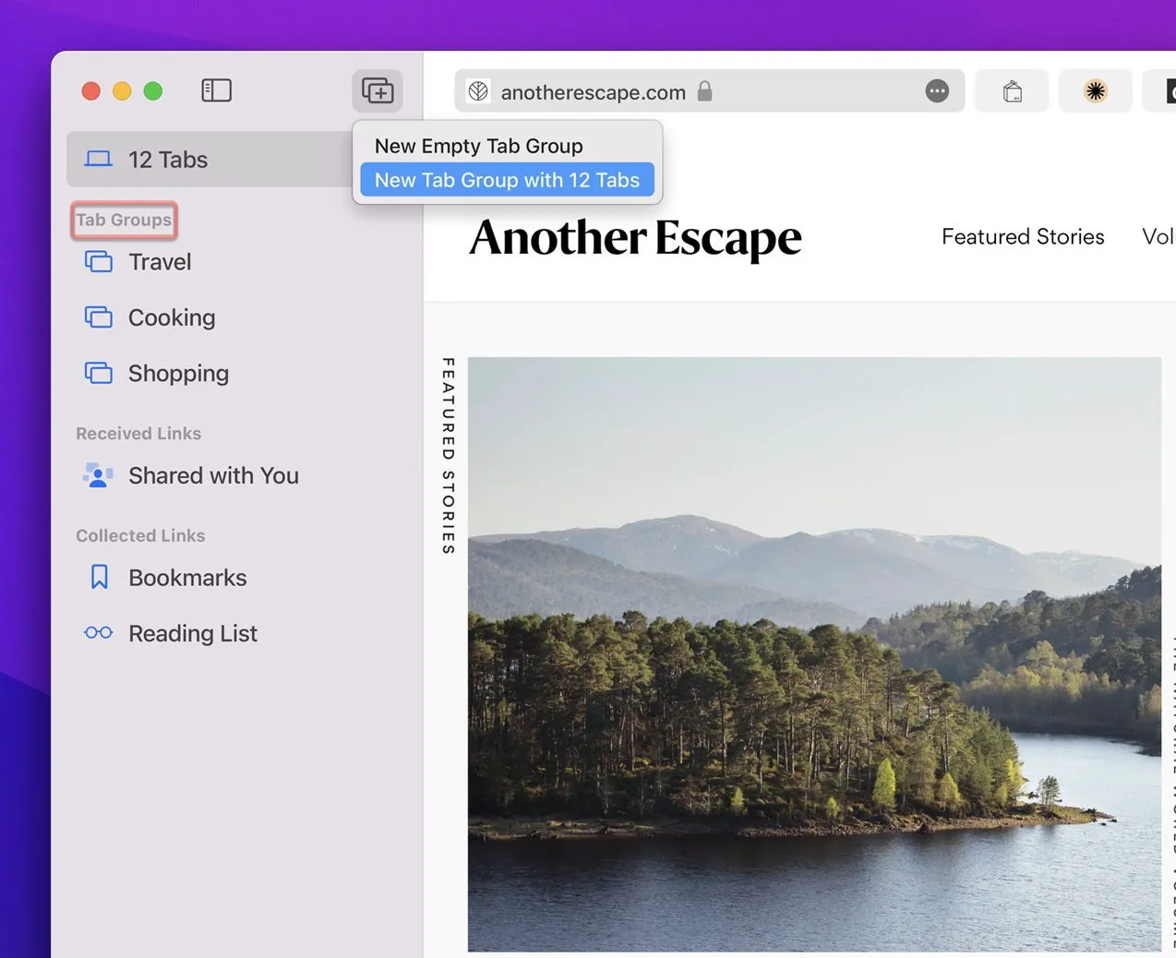Click the lock icon in address bar

(705, 91)
